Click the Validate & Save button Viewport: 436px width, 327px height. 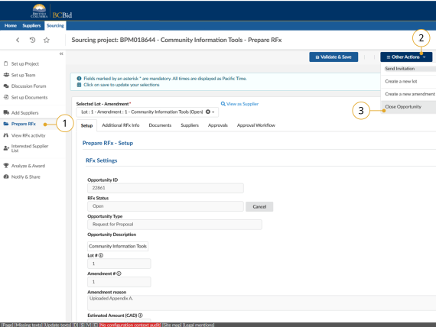pos(334,57)
